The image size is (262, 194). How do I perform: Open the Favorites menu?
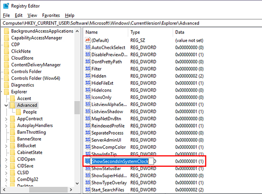51,15
